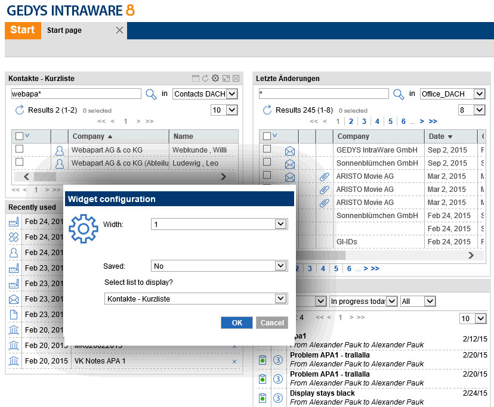
Task: Check the GEDYS IntraWare GmbH row checkbox
Action: click(267, 148)
